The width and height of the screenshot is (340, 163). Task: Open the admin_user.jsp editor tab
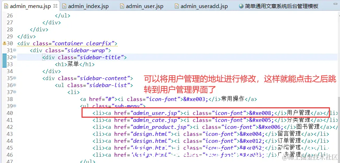tap(142, 6)
